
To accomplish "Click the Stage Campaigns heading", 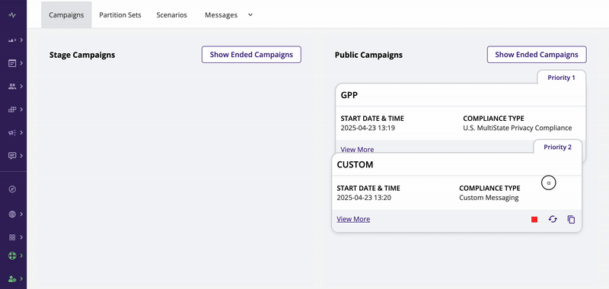I will (82, 55).
